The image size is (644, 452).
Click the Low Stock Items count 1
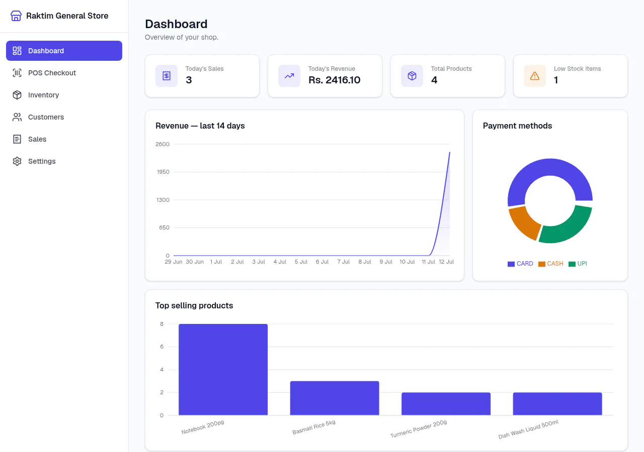click(556, 80)
